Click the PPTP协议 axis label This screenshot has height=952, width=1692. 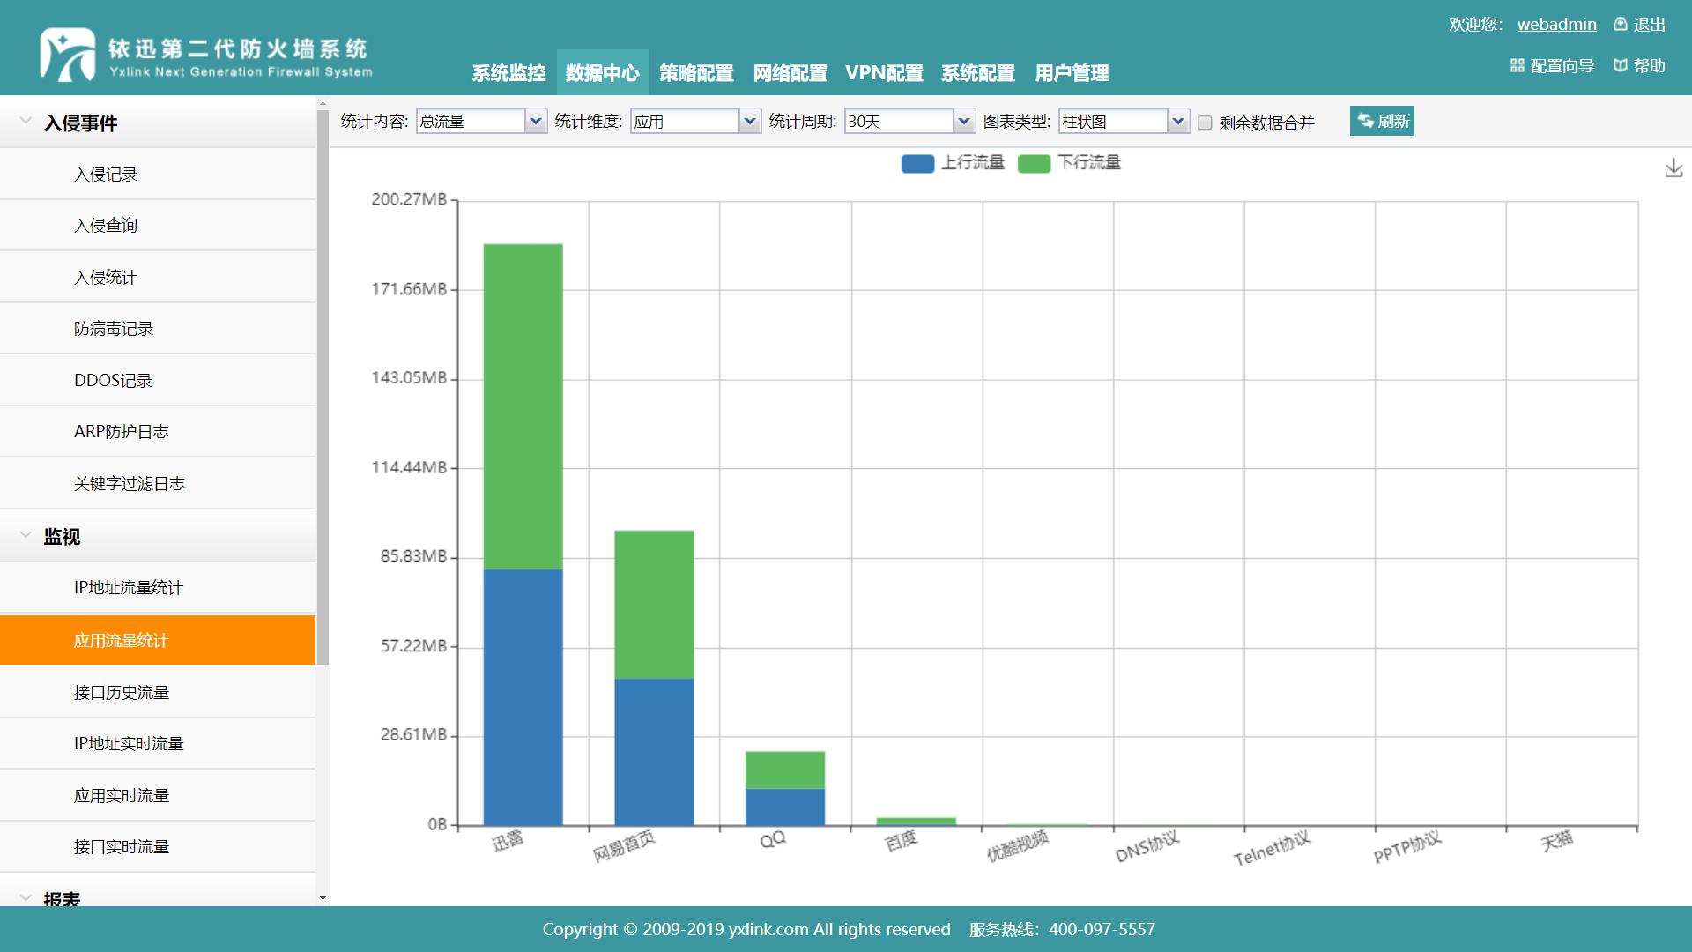(1407, 847)
